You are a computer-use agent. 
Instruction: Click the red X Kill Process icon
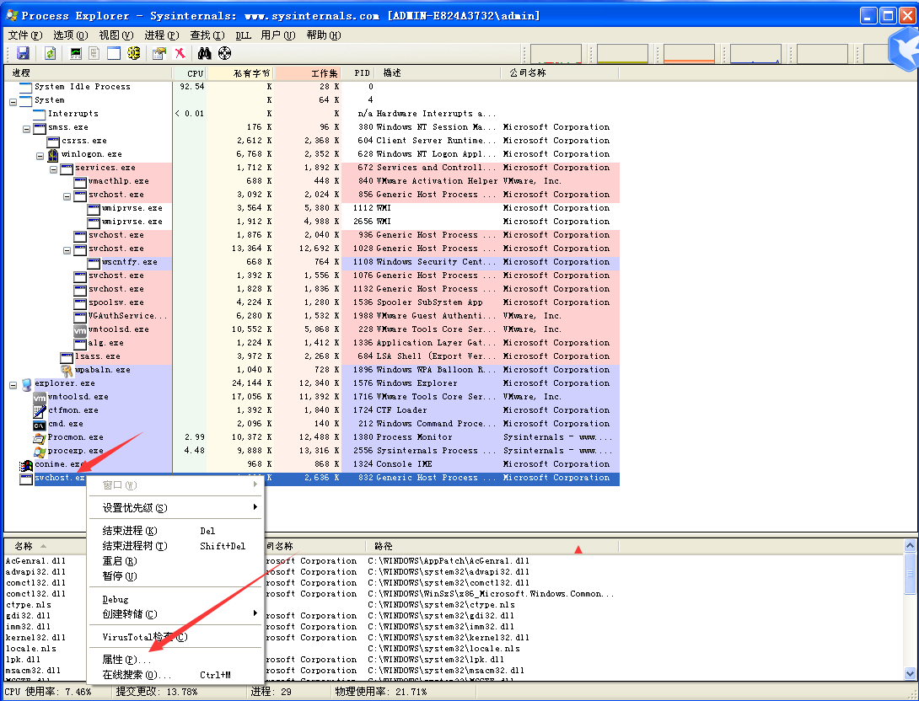pos(180,53)
